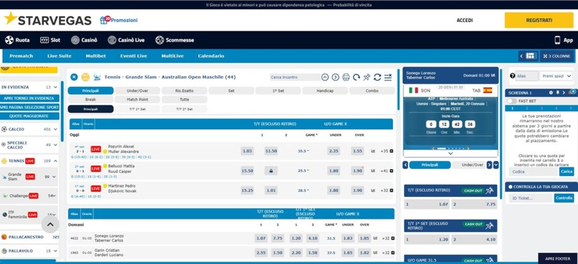Screen dimensions: 578x264
Task: Click the single circular arrow reload icon
Action: [x=356, y=77]
